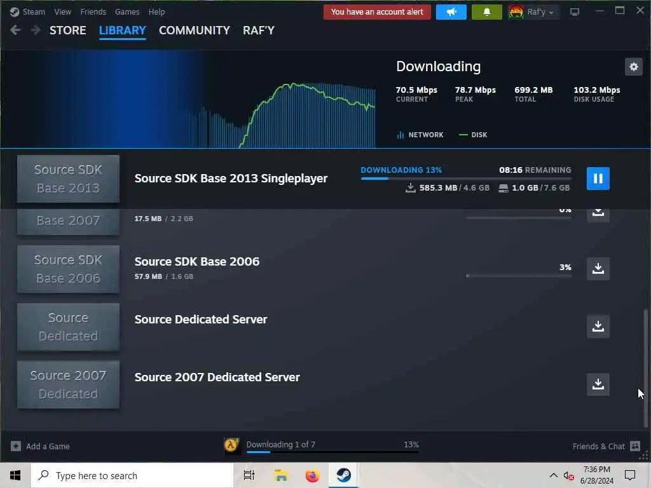
Task: Click the Source SDK Base 2006 progress bar
Action: click(519, 276)
